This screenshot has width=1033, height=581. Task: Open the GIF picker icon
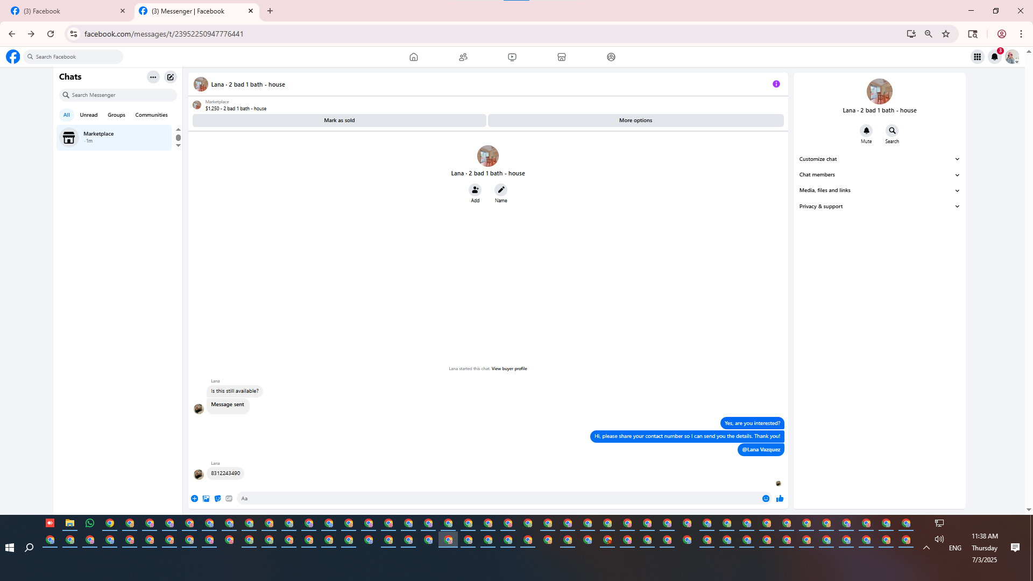pos(229,499)
